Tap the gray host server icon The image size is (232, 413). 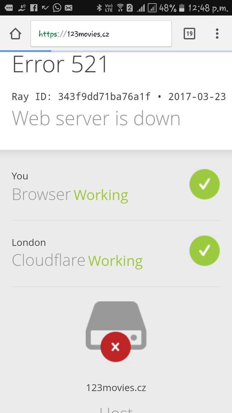(116, 326)
